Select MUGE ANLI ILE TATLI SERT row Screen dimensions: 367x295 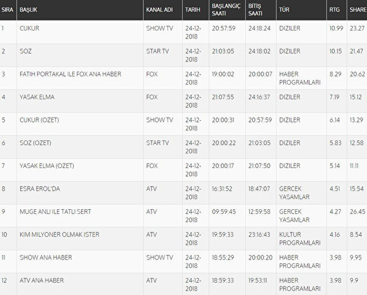(x=55, y=212)
